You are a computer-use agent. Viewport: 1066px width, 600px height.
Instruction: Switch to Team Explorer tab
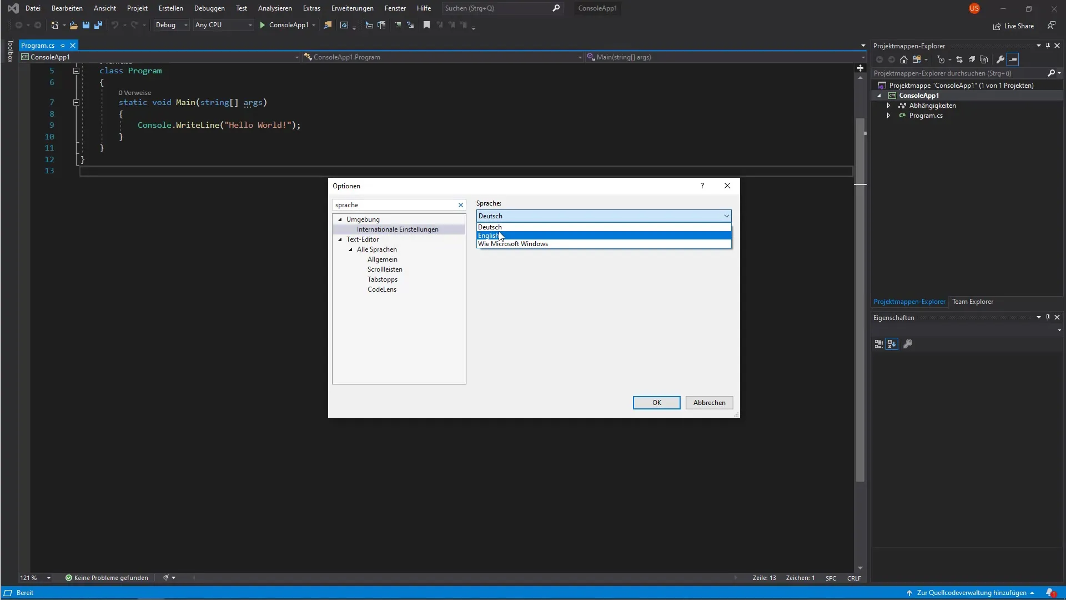972,302
